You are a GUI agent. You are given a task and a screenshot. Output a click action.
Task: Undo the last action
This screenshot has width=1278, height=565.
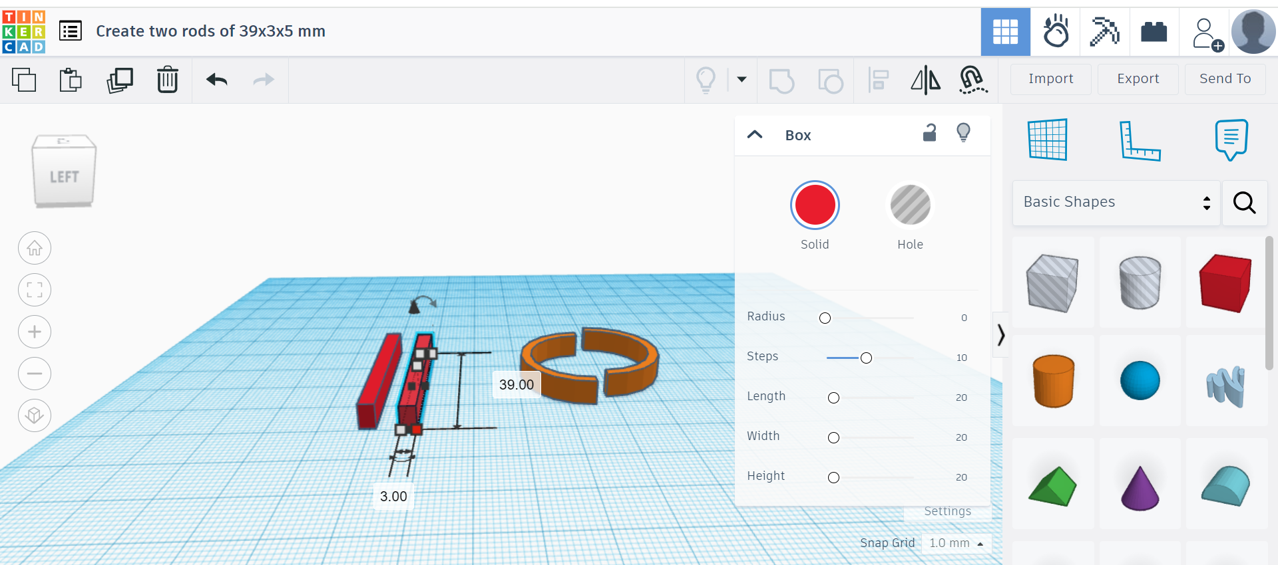(x=217, y=80)
